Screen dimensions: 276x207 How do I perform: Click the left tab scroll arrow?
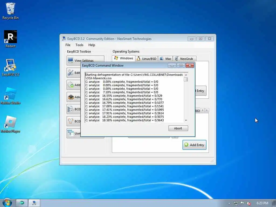tap(203, 110)
